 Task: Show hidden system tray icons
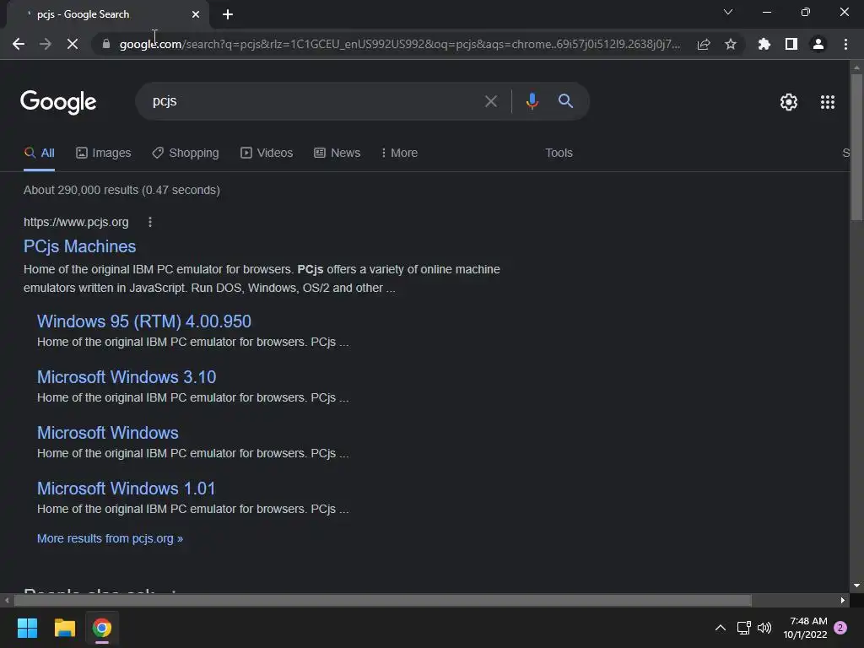(720, 628)
